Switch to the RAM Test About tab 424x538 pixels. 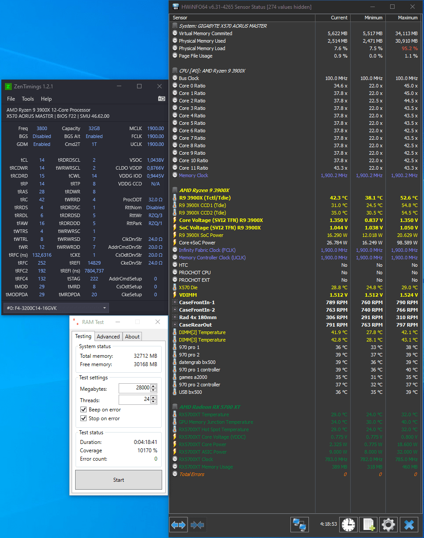(x=132, y=337)
